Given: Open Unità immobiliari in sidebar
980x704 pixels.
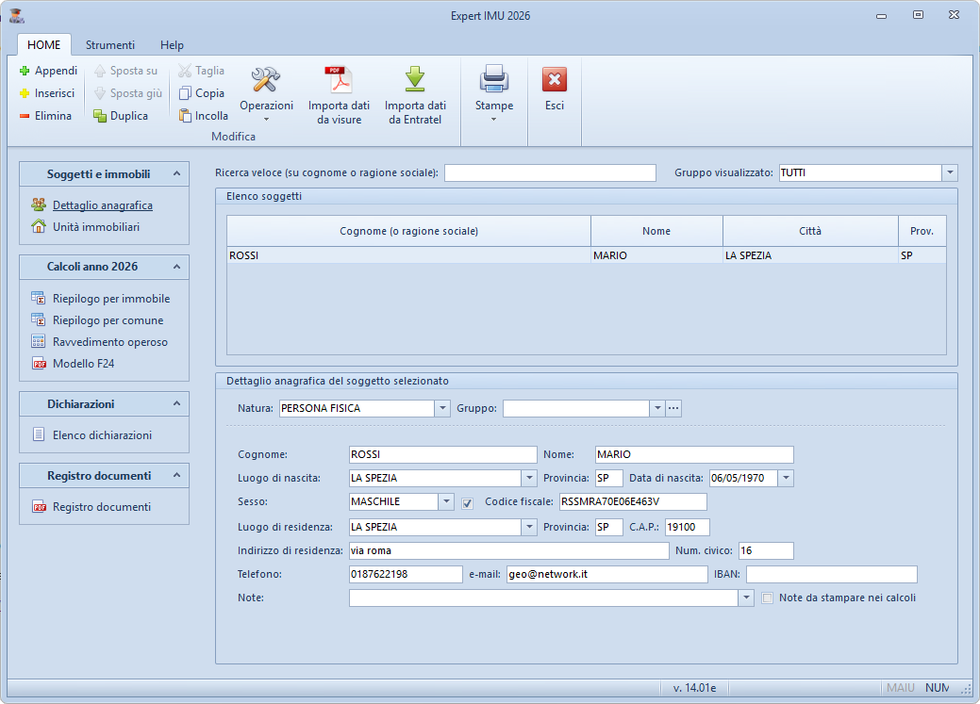Looking at the screenshot, I should click(96, 226).
